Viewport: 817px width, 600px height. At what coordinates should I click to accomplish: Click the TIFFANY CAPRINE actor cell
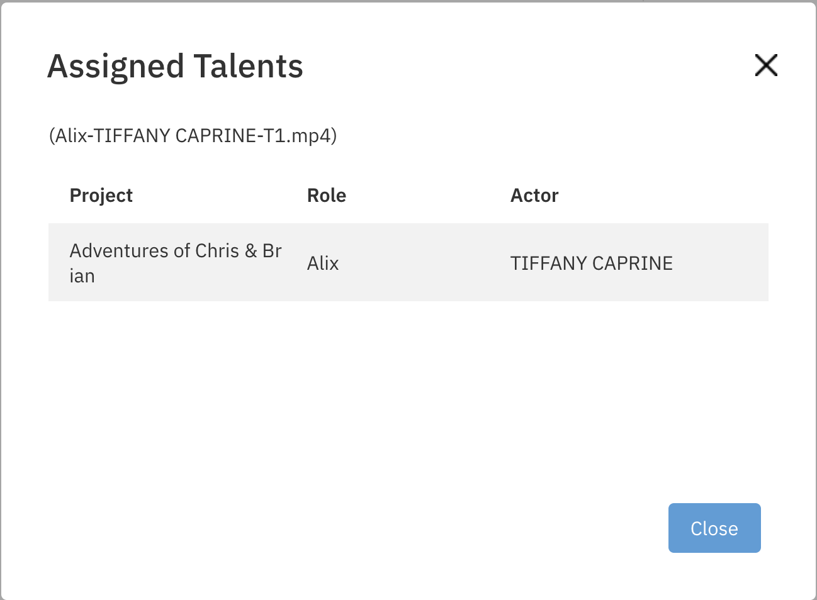click(x=591, y=263)
